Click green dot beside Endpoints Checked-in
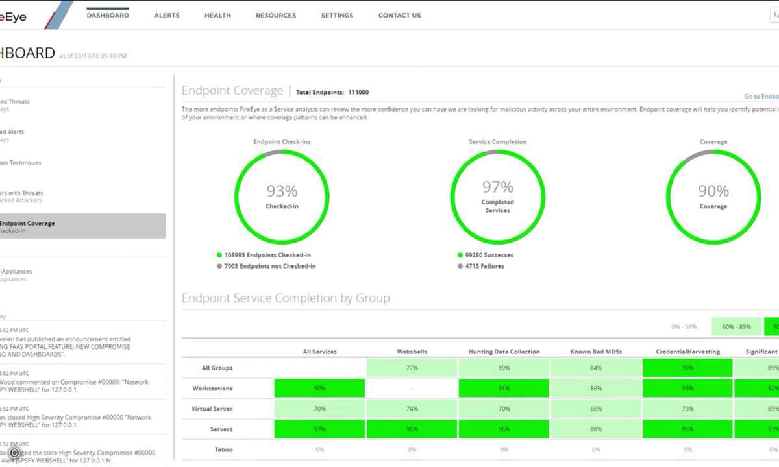This screenshot has width=779, height=467. [219, 256]
